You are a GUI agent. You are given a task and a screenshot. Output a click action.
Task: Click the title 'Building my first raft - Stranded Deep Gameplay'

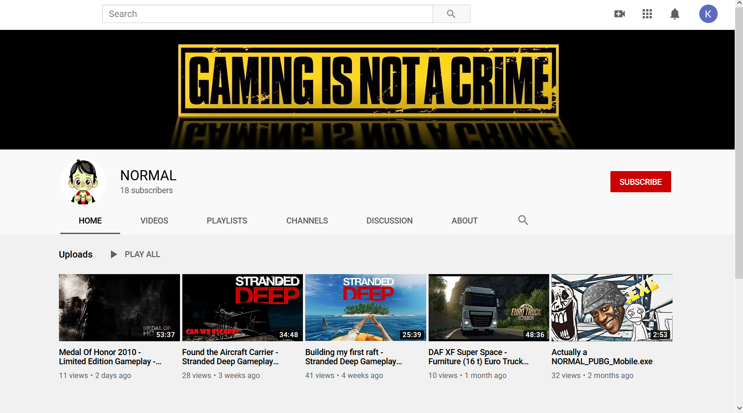pos(354,357)
